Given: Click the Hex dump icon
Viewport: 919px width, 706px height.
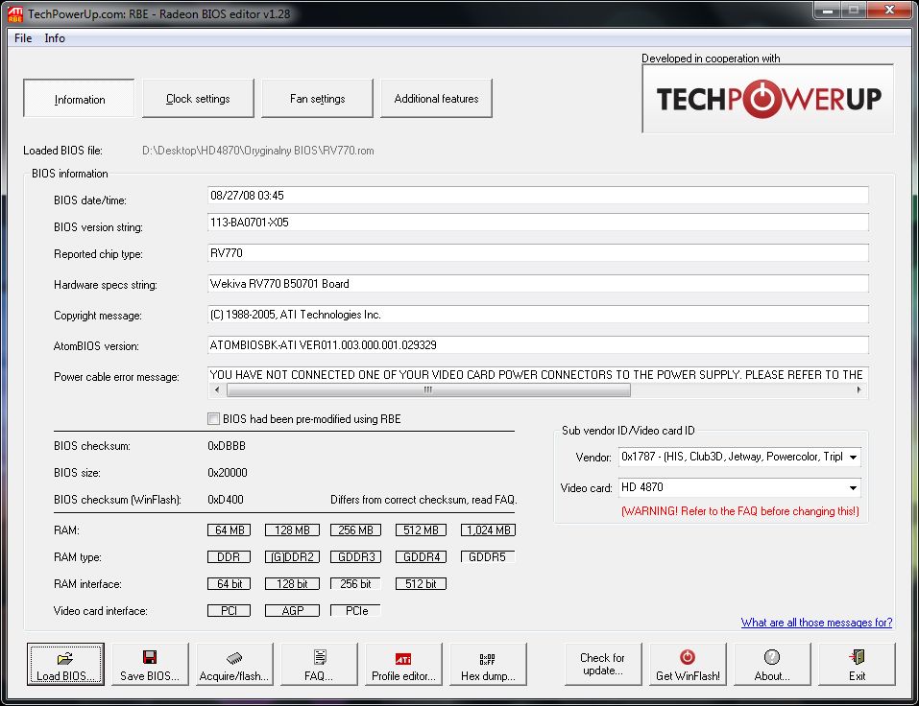Looking at the screenshot, I should point(487,659).
